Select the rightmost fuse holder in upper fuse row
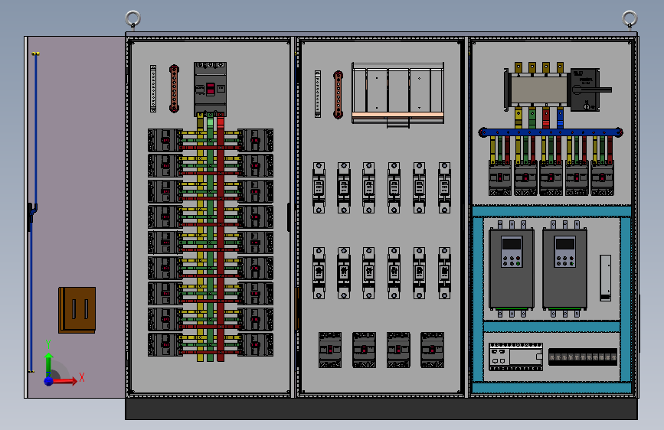The width and height of the screenshot is (664, 430). point(444,187)
